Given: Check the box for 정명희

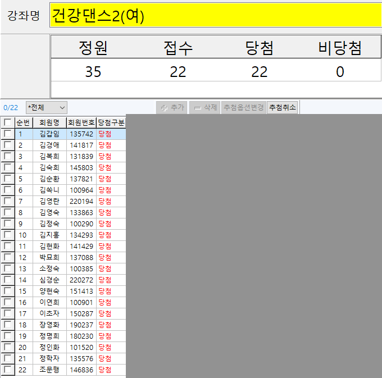Looking at the screenshot, I should pyautogui.click(x=7, y=336).
